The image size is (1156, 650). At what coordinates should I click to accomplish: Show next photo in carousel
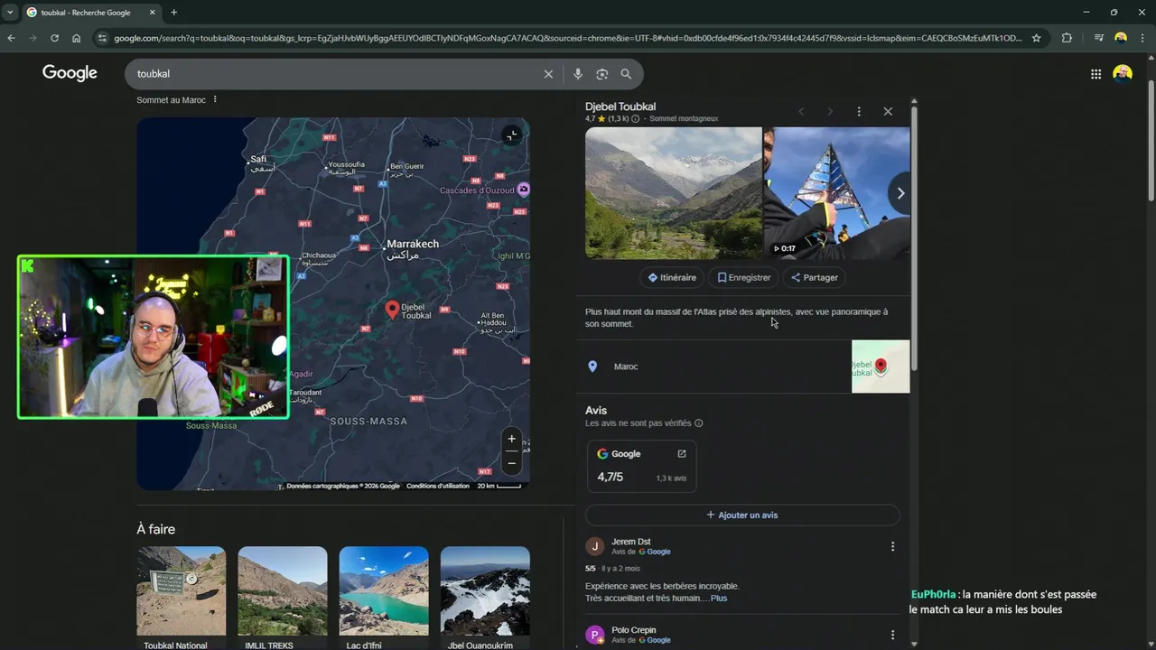pos(900,193)
